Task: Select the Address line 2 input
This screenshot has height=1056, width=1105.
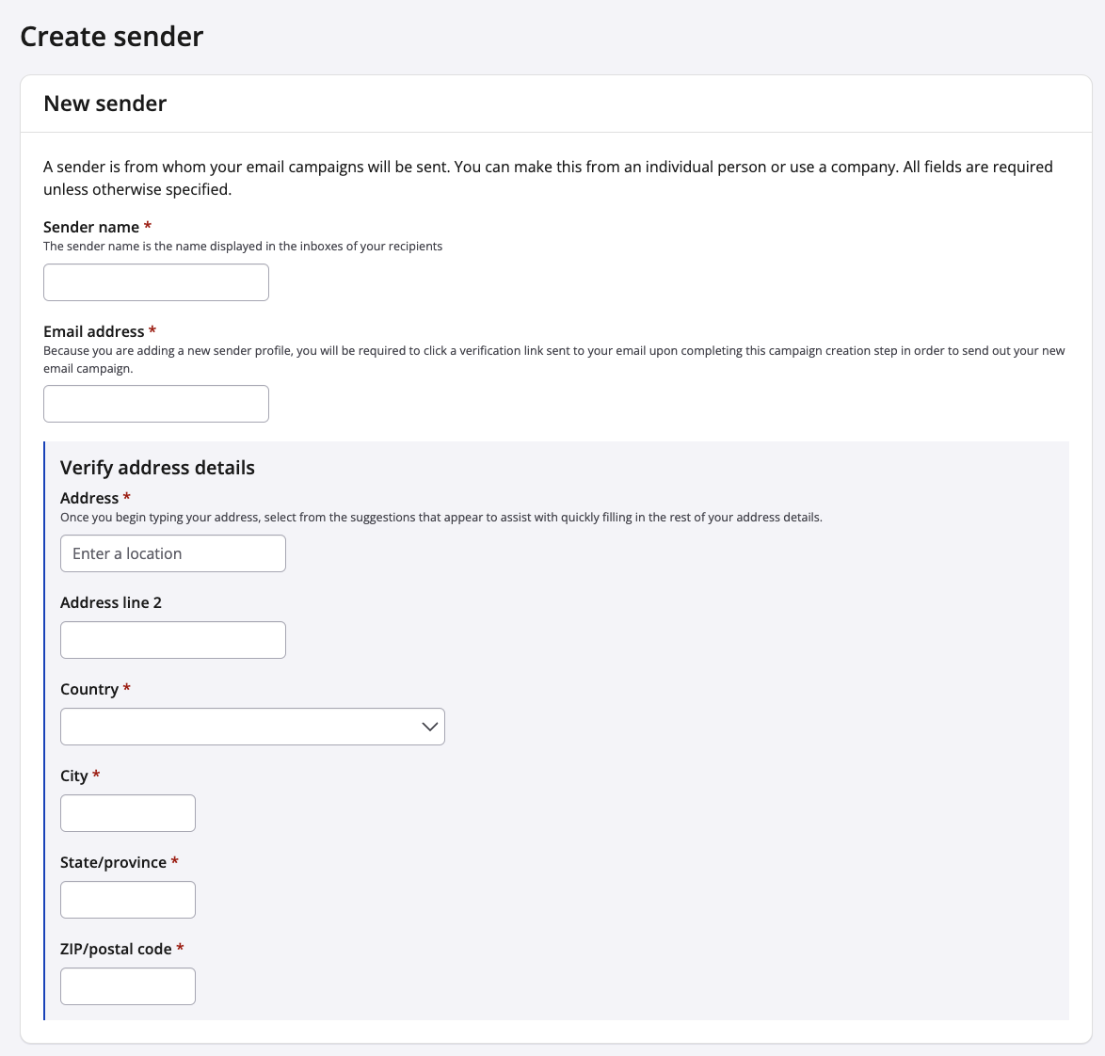Action: tap(173, 640)
